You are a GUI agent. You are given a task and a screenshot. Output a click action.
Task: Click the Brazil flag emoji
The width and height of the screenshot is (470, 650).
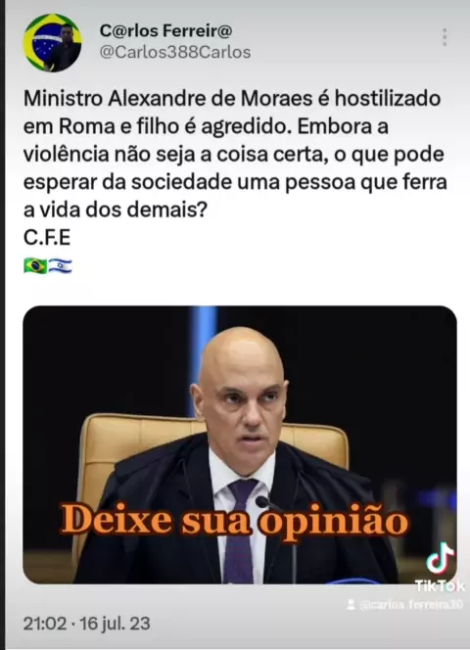[x=35, y=265]
